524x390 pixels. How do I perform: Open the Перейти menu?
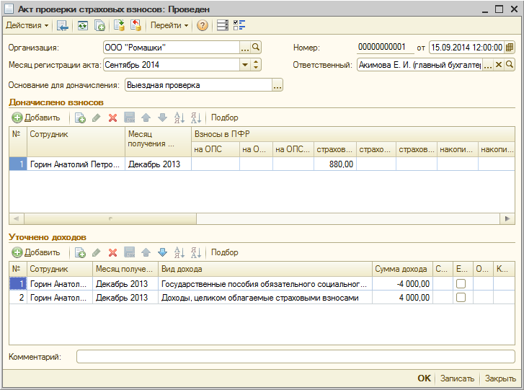click(169, 26)
